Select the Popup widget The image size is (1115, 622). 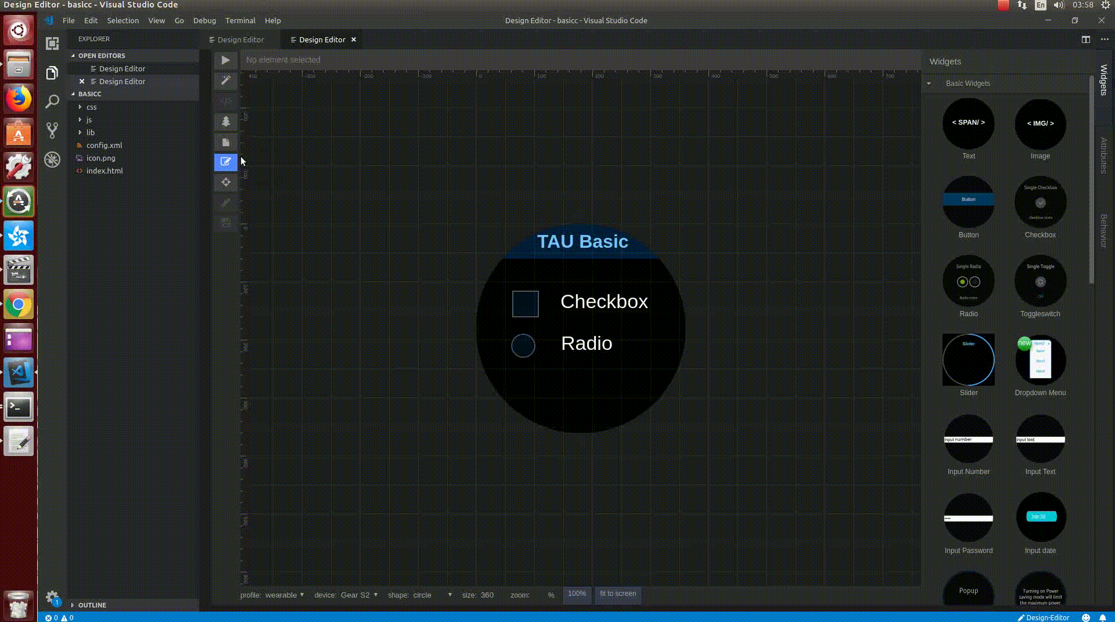(x=968, y=590)
